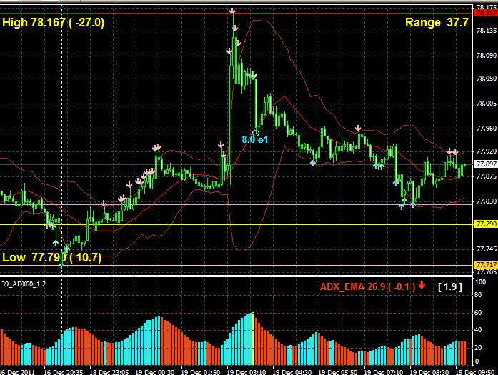Select the High 78.167 text label

[x=54, y=23]
